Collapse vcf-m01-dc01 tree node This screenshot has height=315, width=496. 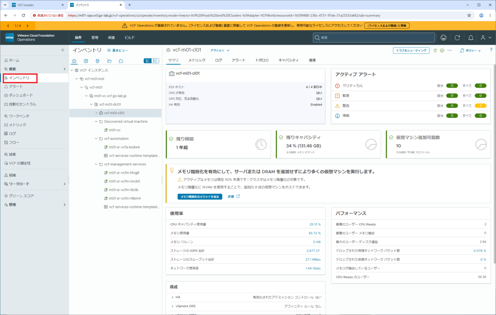(91, 104)
